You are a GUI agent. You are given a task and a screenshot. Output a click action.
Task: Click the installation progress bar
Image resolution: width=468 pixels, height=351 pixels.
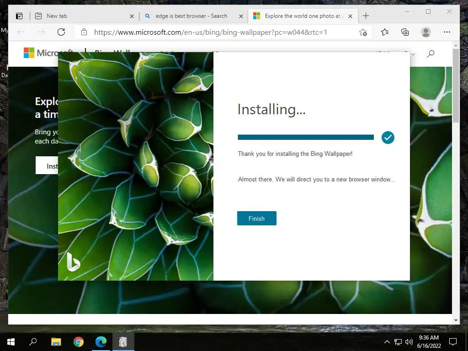click(x=306, y=137)
